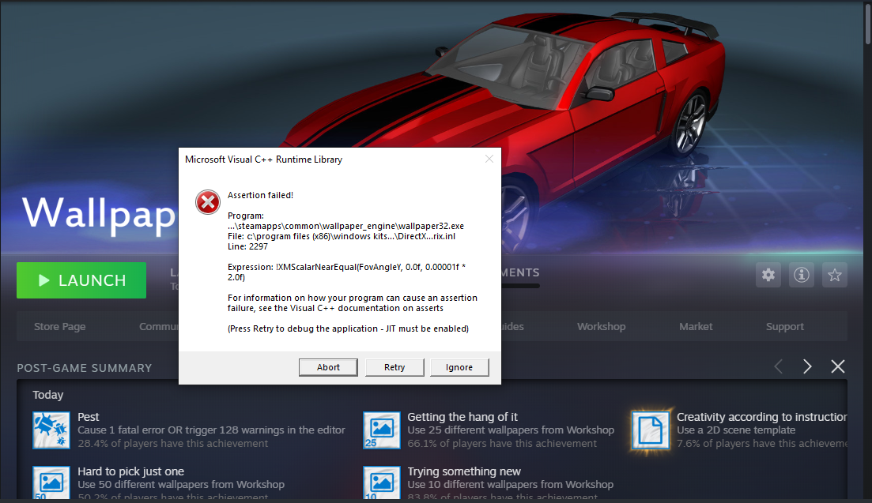Viewport: 872px width, 503px height.
Task: Click the gear settings icon for the game
Action: click(768, 275)
